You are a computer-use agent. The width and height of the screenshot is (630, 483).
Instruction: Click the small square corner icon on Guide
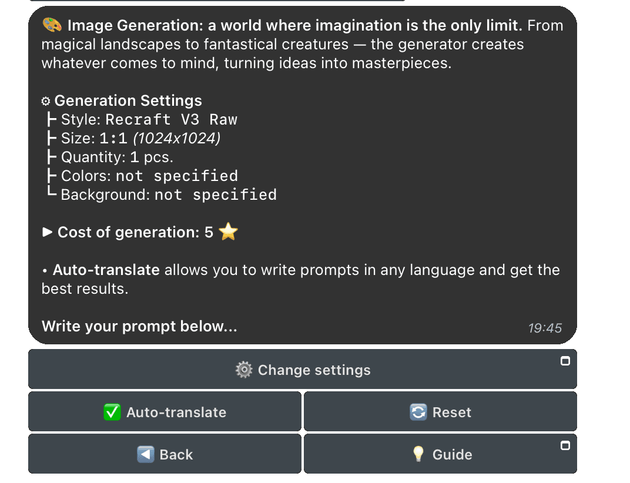tap(565, 445)
